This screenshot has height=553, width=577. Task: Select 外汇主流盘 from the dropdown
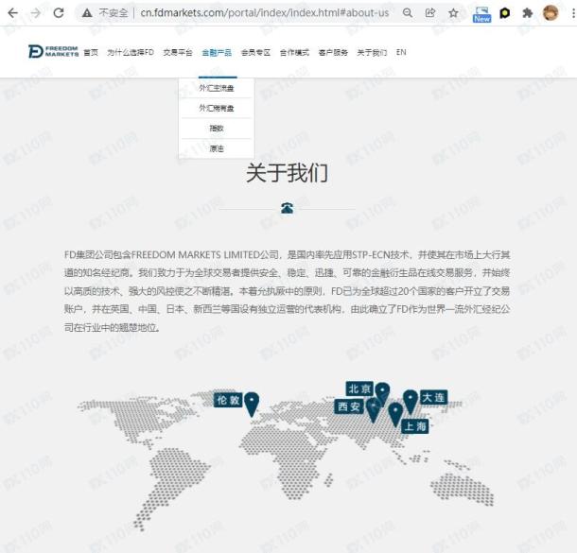[x=217, y=88]
